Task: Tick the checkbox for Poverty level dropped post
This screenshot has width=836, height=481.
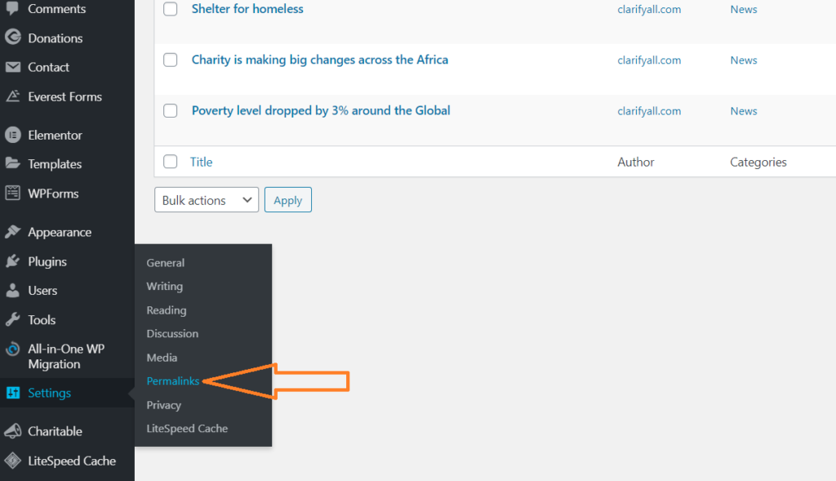Action: [170, 110]
